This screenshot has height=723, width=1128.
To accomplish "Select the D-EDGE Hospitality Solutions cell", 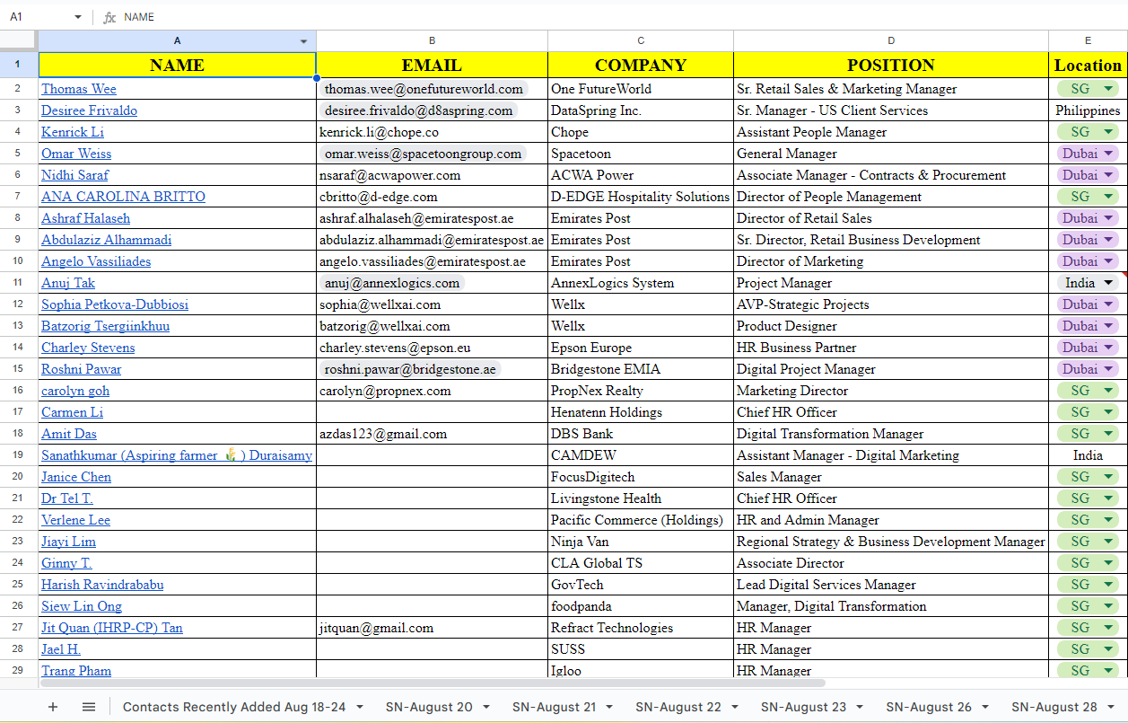I will (x=641, y=197).
